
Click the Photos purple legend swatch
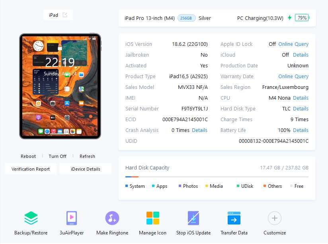180,186
